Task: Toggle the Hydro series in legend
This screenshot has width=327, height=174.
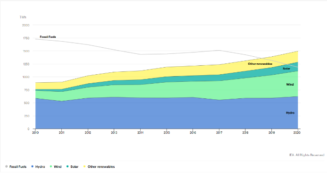Action: (38, 167)
